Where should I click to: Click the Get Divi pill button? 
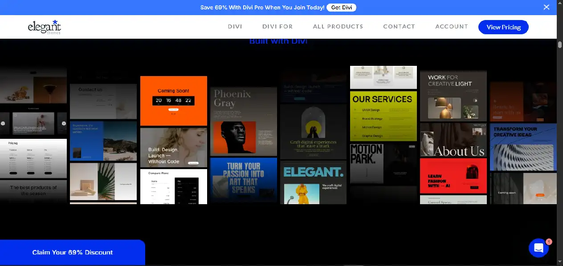[x=342, y=8]
